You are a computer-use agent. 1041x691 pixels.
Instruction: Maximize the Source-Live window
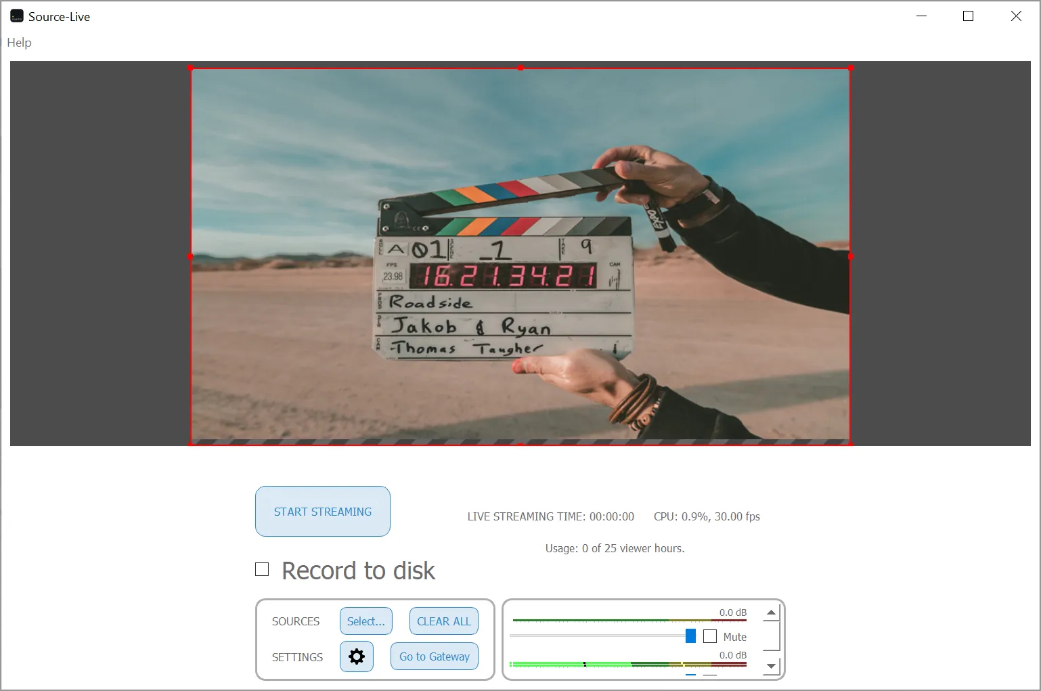click(x=969, y=16)
